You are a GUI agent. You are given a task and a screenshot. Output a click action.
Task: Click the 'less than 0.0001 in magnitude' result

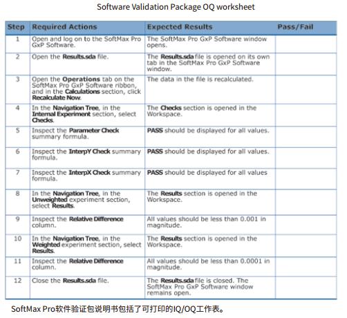click(208, 264)
